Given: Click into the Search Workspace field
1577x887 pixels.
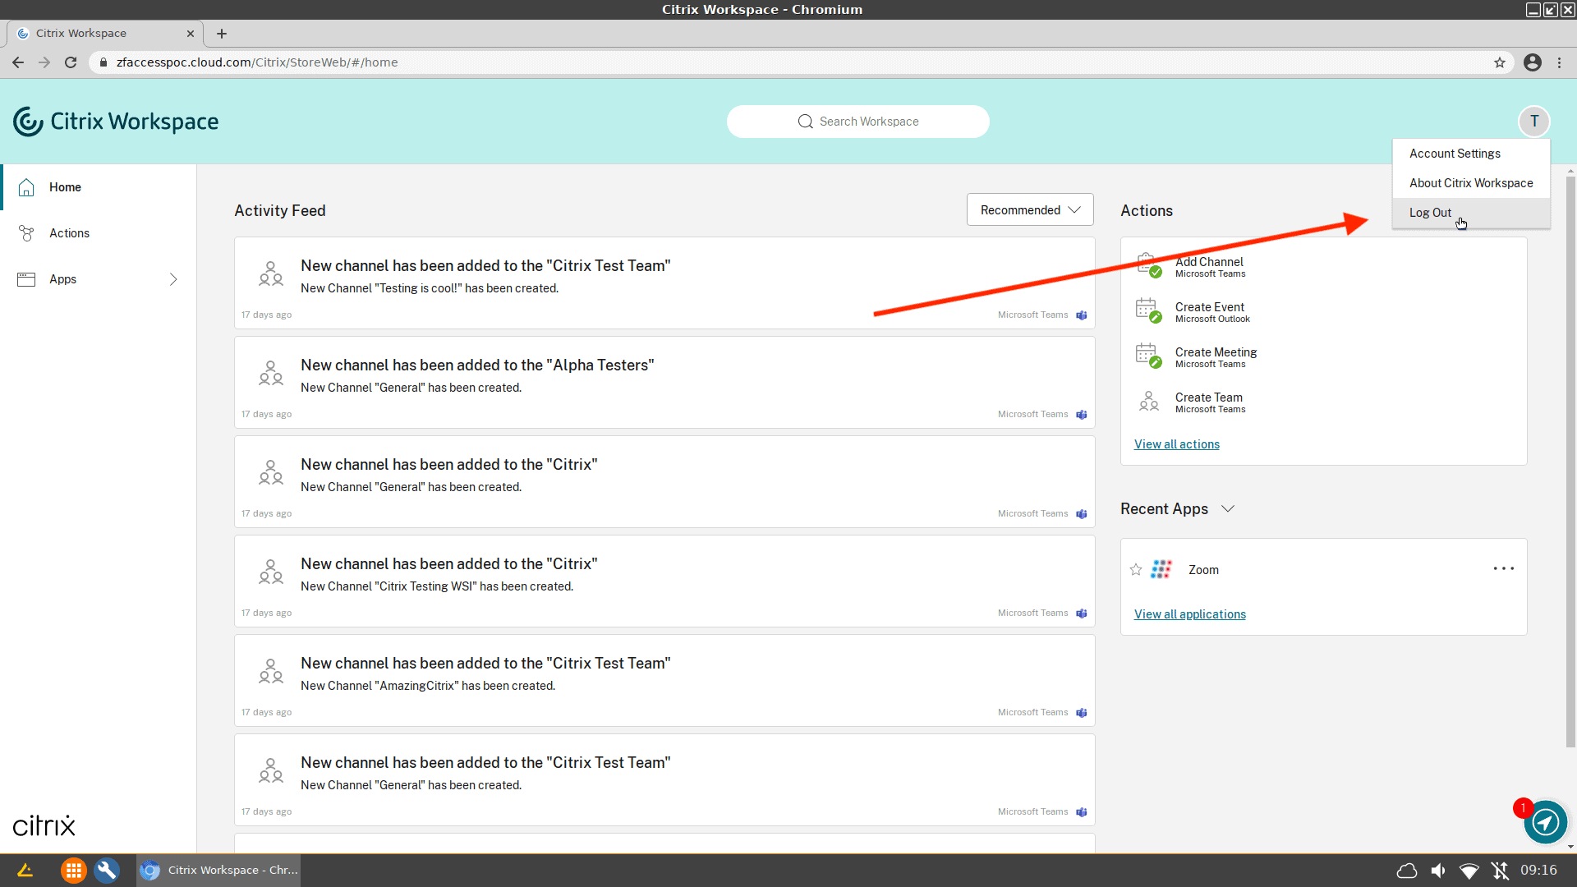Looking at the screenshot, I should 857,122.
